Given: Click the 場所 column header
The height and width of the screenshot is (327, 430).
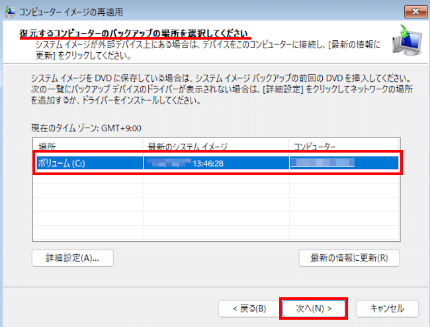Looking at the screenshot, I should point(88,147).
